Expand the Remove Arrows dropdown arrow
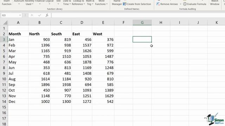The width and height of the screenshot is (225, 126). click(180, 4)
